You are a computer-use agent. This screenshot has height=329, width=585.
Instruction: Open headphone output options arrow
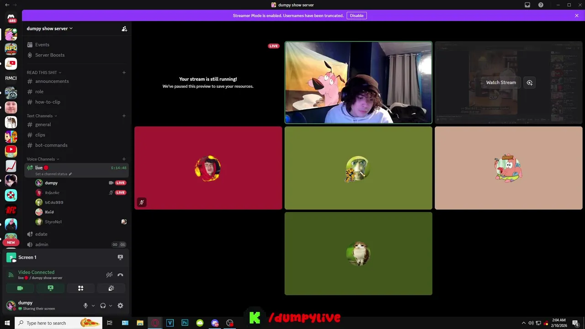click(x=110, y=306)
